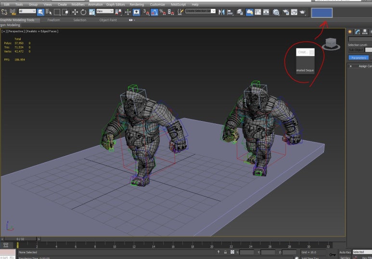Open the Animation menu
Screen dimensions: 372x259
(x=95, y=4)
